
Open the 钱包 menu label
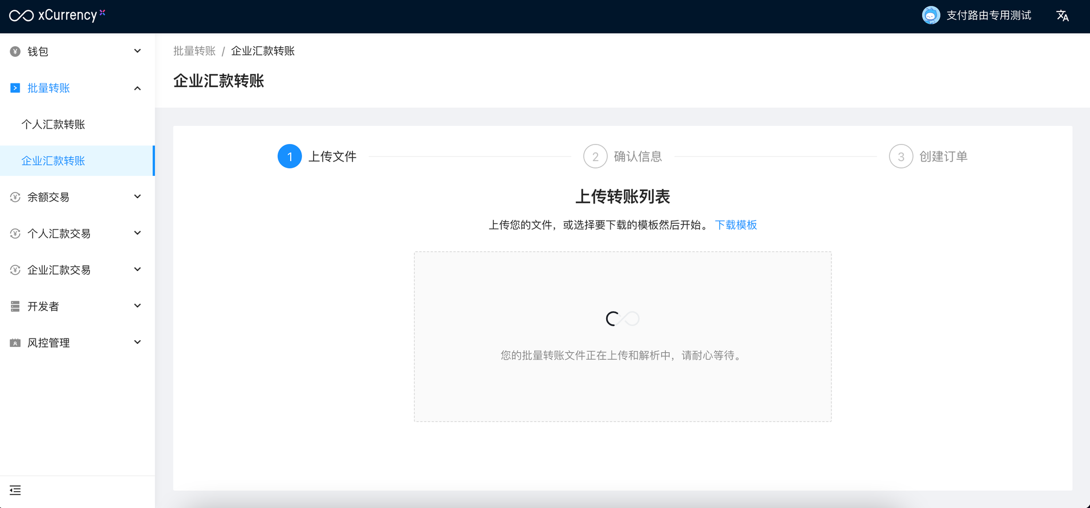tap(38, 52)
